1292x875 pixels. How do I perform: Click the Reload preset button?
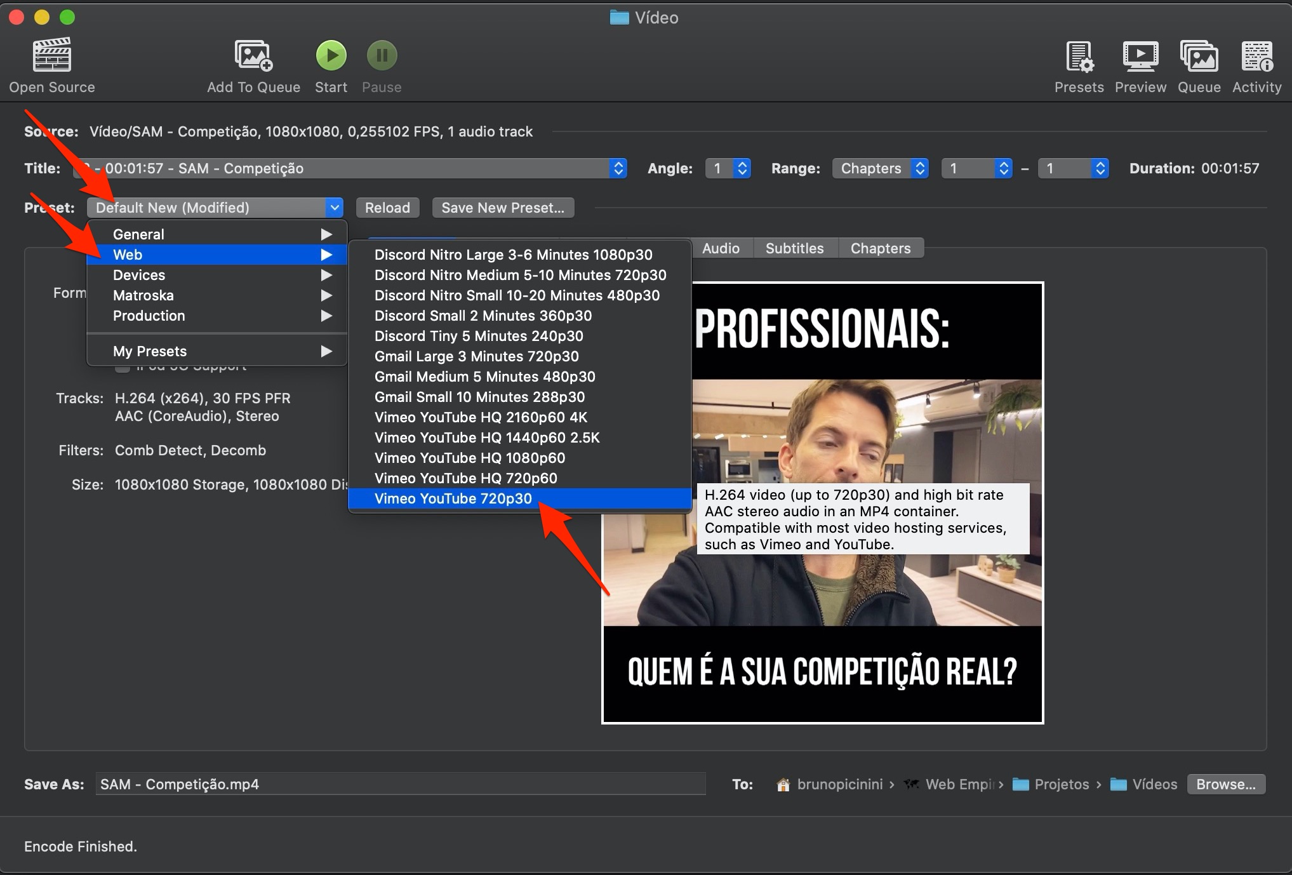pos(387,208)
